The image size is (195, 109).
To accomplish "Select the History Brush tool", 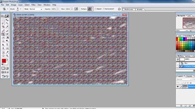I will point(7,34).
